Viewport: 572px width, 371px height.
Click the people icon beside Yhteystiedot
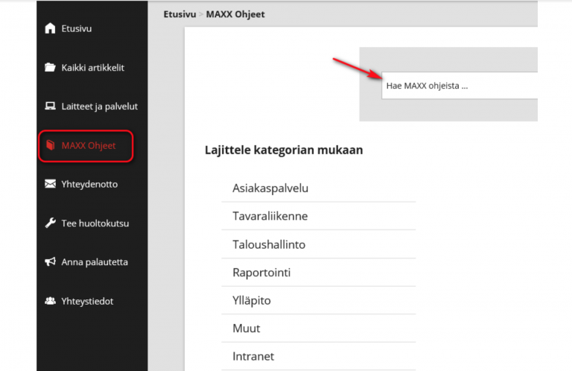(51, 300)
